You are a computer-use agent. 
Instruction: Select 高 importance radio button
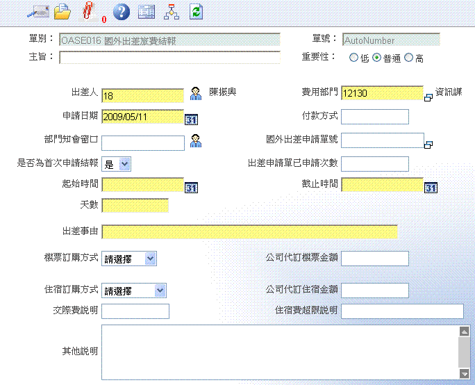tap(408, 58)
